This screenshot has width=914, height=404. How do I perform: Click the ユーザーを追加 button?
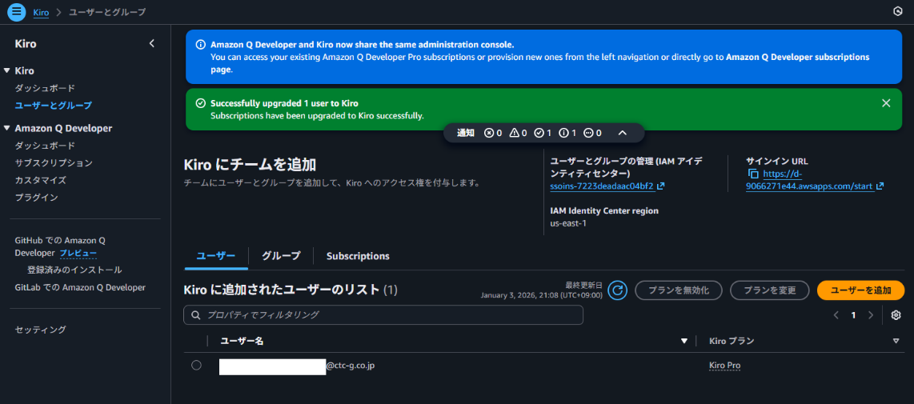pyautogui.click(x=861, y=290)
